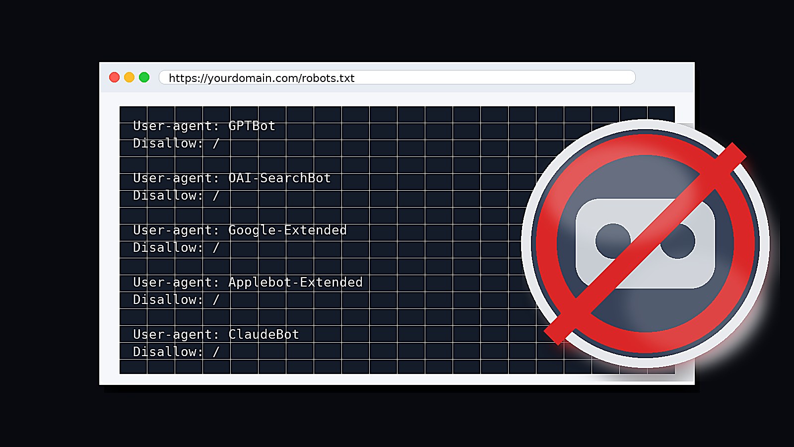Click the robot icon's left eye
The image size is (794, 447).
612,241
